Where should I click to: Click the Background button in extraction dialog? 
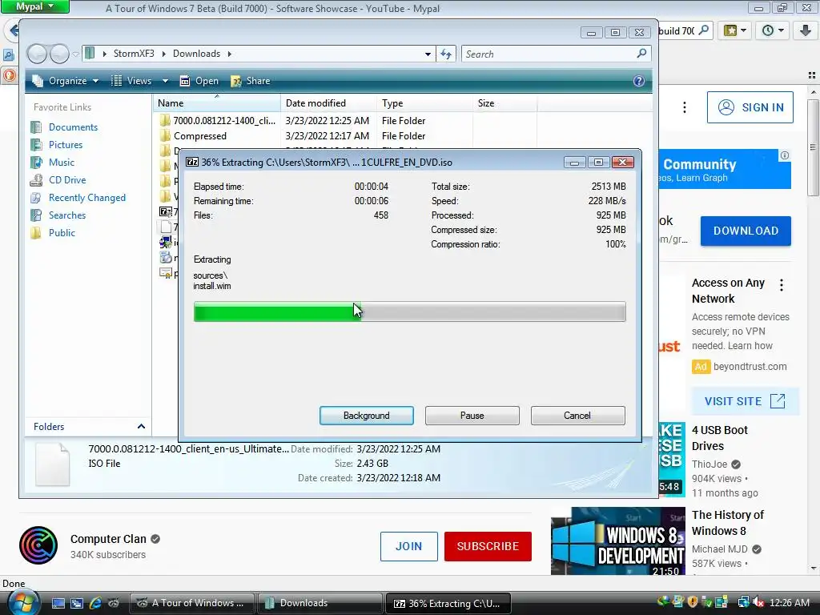point(367,416)
